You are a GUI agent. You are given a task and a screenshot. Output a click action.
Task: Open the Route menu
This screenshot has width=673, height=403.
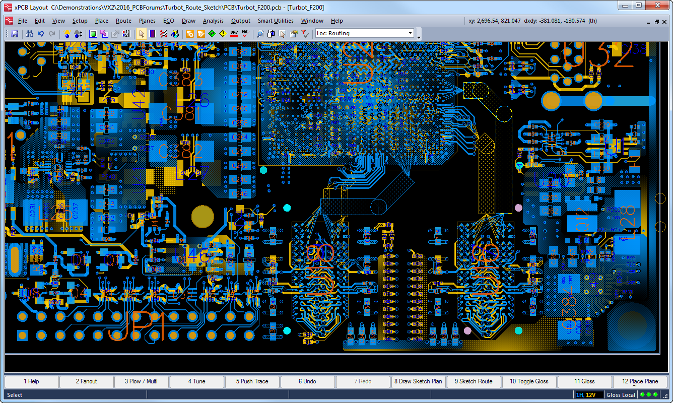tap(123, 21)
